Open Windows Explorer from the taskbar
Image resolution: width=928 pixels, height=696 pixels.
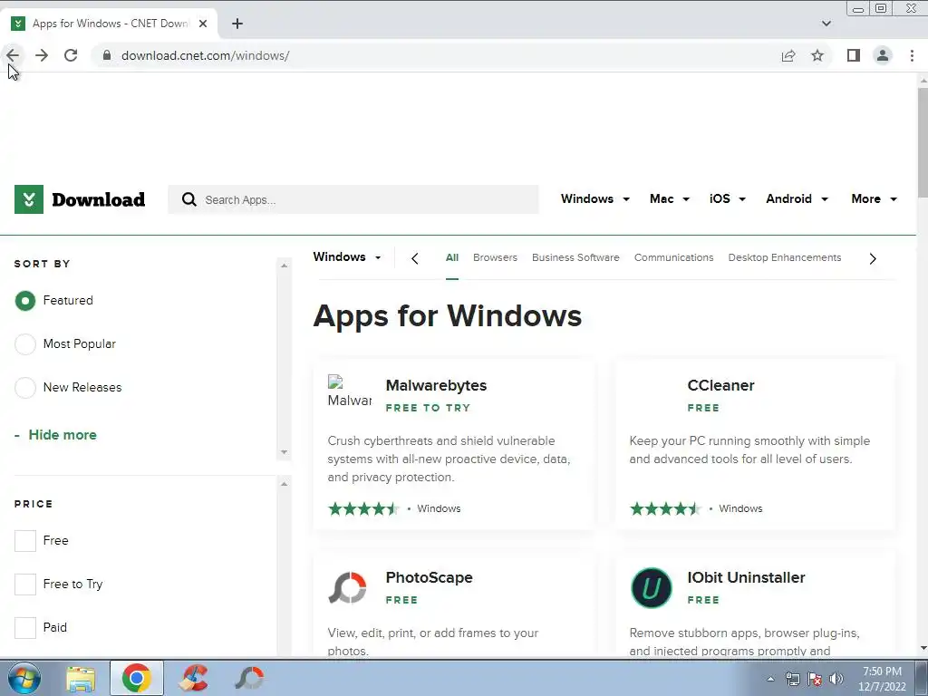(81, 678)
